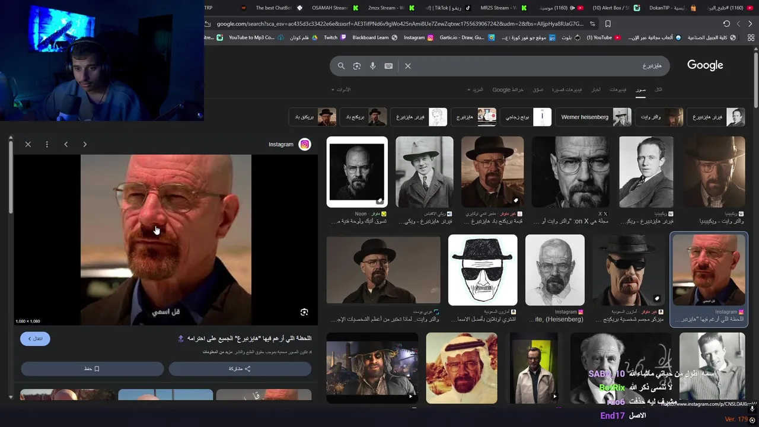Open the Blackboard Learn bookmark
The width and height of the screenshot is (759, 427).
pos(375,37)
